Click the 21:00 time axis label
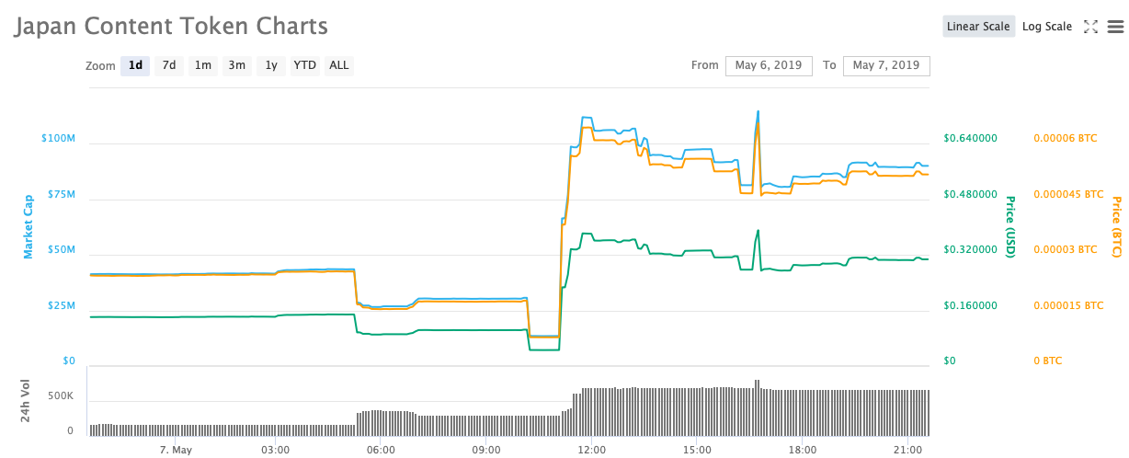The image size is (1129, 458). (x=908, y=450)
